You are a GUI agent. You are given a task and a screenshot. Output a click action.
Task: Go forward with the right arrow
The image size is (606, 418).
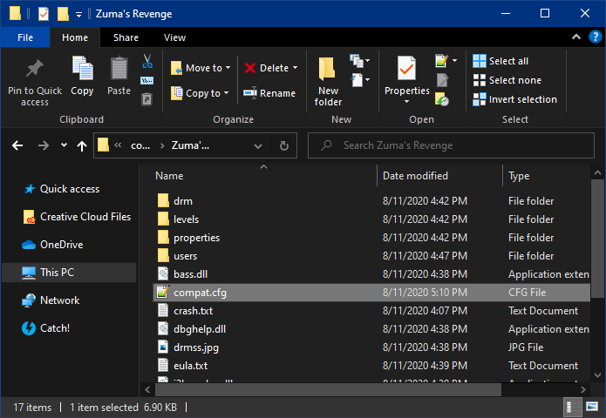pos(44,145)
